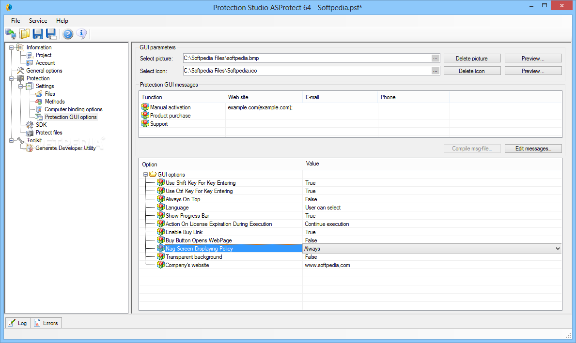Click the Settings node icon
Screen dimensions: 576x343
(x=30, y=86)
